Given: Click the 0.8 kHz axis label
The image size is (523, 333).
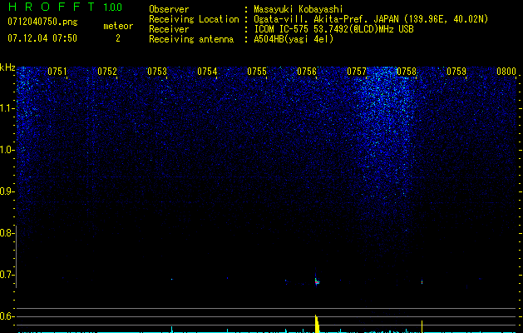Looking at the screenshot, I should pos(7,233).
